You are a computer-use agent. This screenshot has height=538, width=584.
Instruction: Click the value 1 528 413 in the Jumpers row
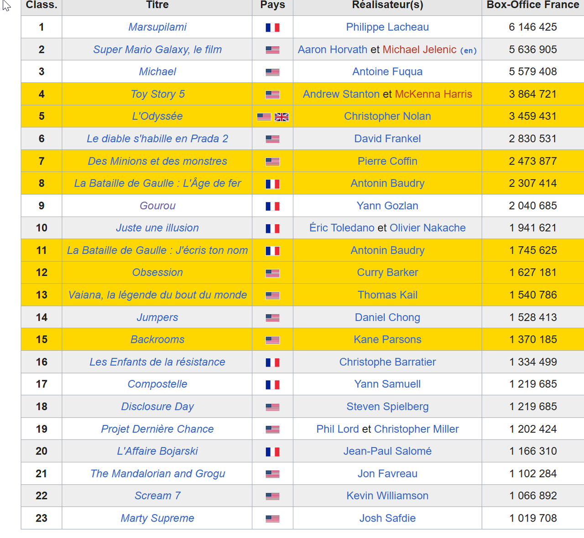click(x=533, y=317)
